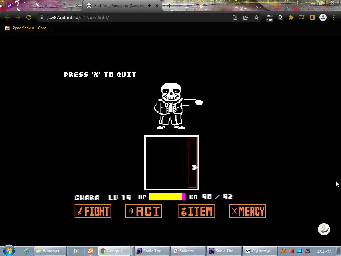Image resolution: width=341 pixels, height=256 pixels.
Task: Click the white heart soul in the box
Action: point(194,167)
